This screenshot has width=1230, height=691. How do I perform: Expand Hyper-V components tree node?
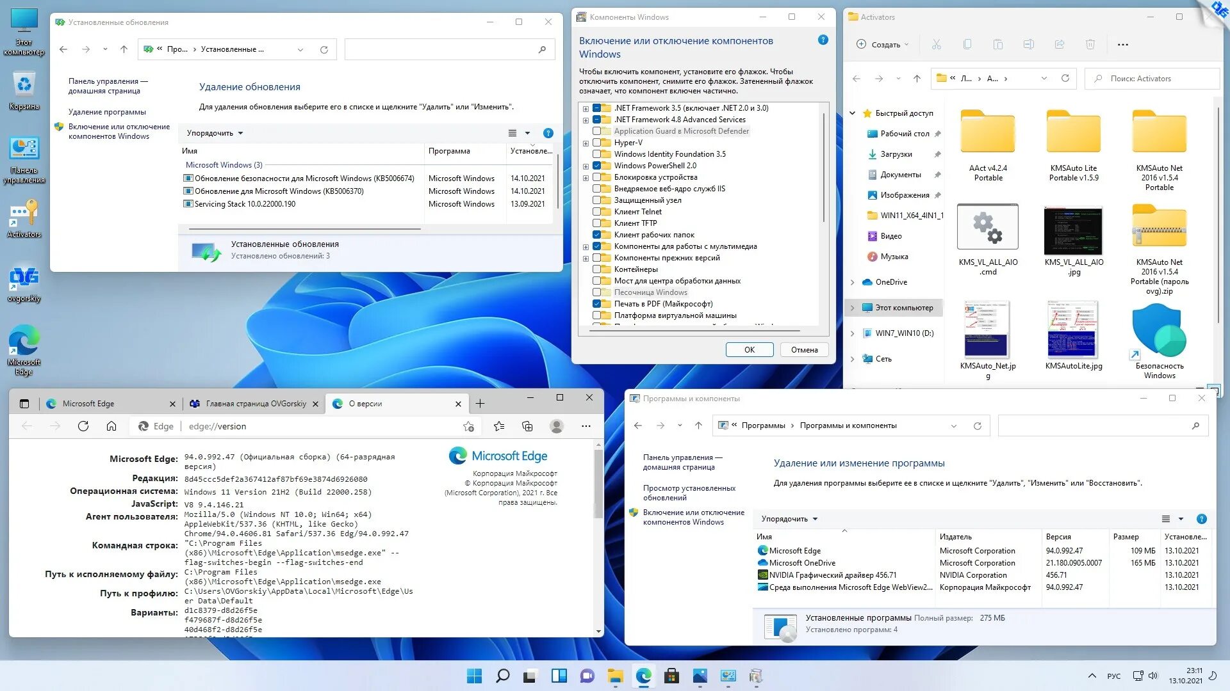point(586,142)
